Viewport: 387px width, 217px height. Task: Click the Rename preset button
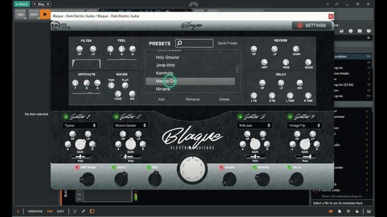[x=192, y=99]
